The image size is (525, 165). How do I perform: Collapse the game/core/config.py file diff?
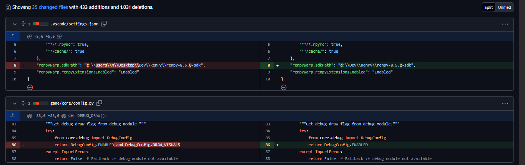15,103
